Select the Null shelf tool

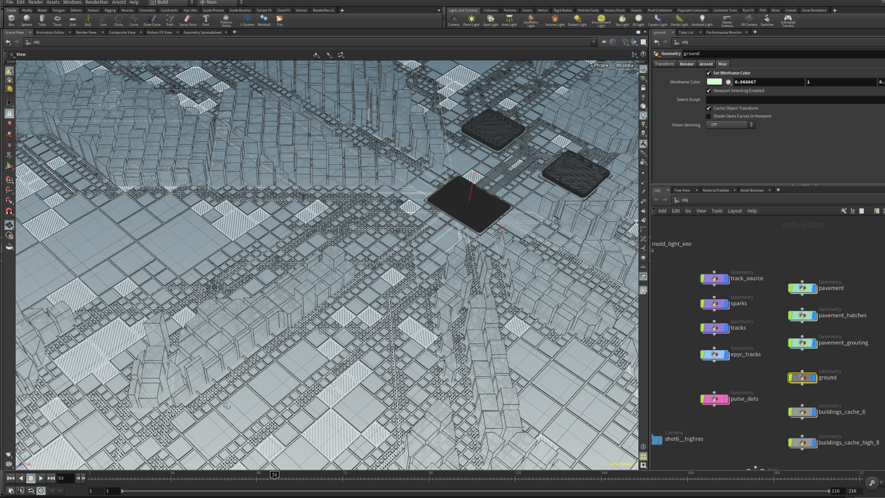(x=88, y=20)
